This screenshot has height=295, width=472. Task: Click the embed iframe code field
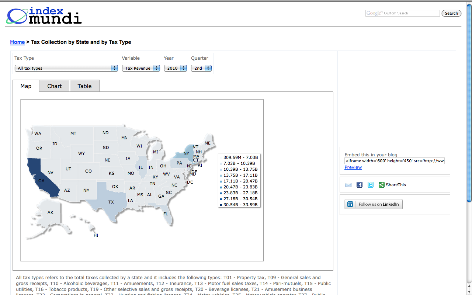[x=395, y=161]
